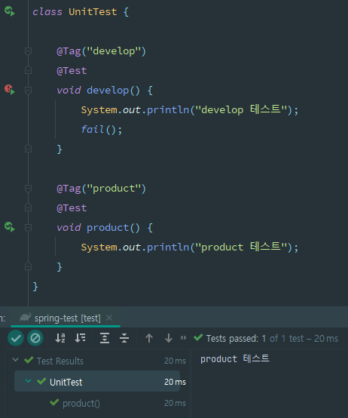This screenshot has height=418, width=348.
Task: Toggle Show Passed tests checkmark button
Action: coord(16,338)
